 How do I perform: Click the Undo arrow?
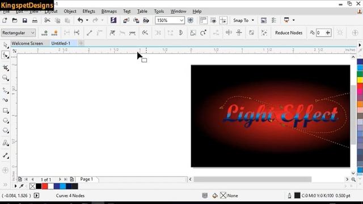point(80,20)
